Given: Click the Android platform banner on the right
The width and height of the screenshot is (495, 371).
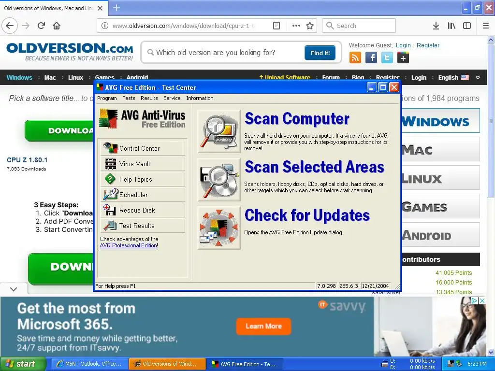Looking at the screenshot, I should click(441, 235).
